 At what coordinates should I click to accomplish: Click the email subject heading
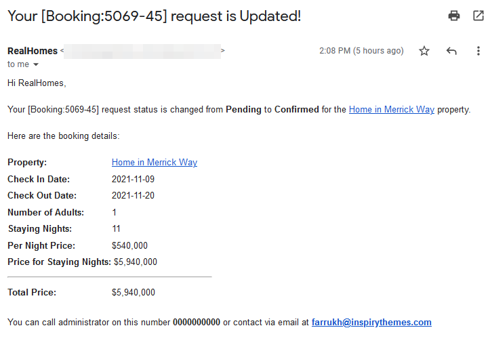[154, 16]
